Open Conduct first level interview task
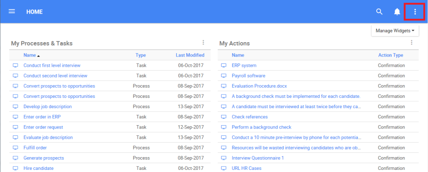428x172 pixels. (x=52, y=66)
